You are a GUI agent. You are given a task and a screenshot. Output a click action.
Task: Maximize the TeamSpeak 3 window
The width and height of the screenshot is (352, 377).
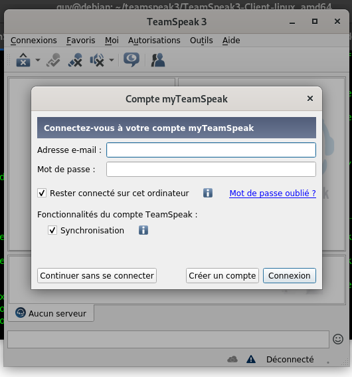point(315,22)
